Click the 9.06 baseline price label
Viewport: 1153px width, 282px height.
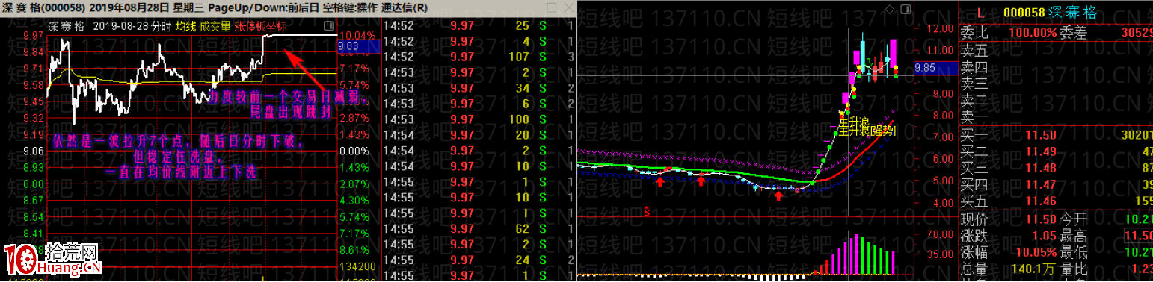[32, 151]
